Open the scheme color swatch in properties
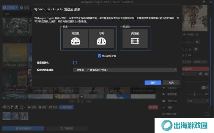The width and height of the screenshot is (214, 133). [205, 87]
